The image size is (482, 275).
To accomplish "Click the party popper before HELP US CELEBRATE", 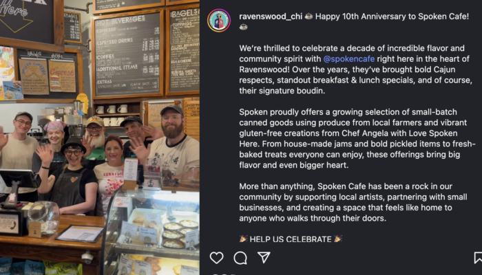I will point(243,239).
